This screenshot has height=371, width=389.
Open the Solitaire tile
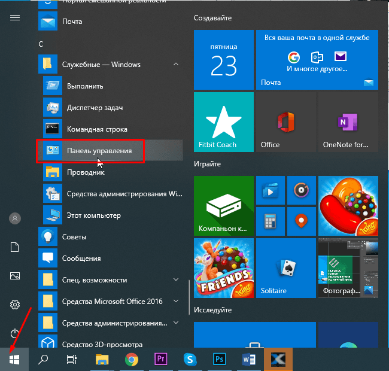[285, 269]
